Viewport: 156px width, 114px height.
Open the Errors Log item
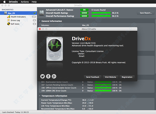[15, 20]
